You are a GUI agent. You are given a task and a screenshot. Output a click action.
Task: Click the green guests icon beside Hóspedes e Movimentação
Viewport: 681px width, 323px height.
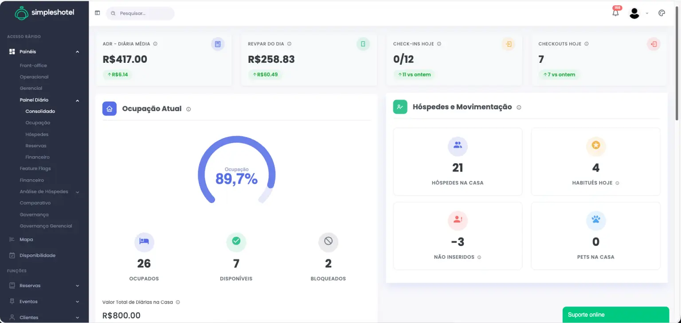400,107
